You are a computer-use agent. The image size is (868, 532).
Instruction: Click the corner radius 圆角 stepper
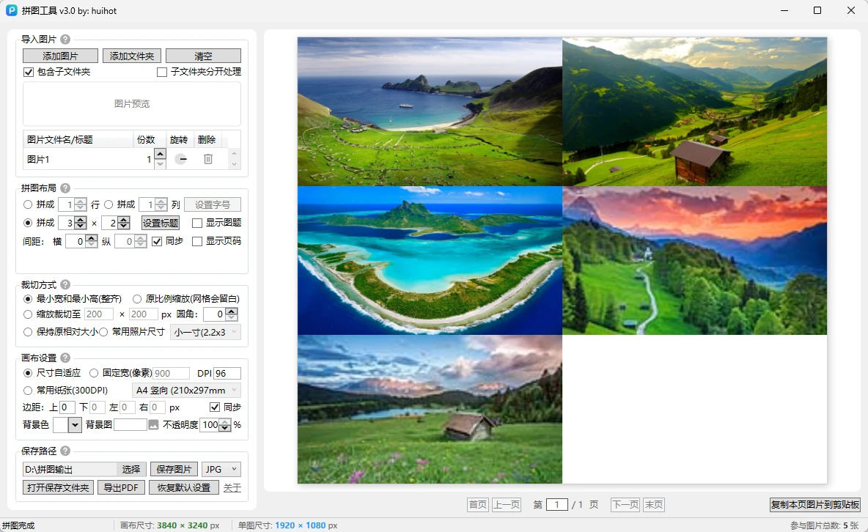tap(232, 314)
